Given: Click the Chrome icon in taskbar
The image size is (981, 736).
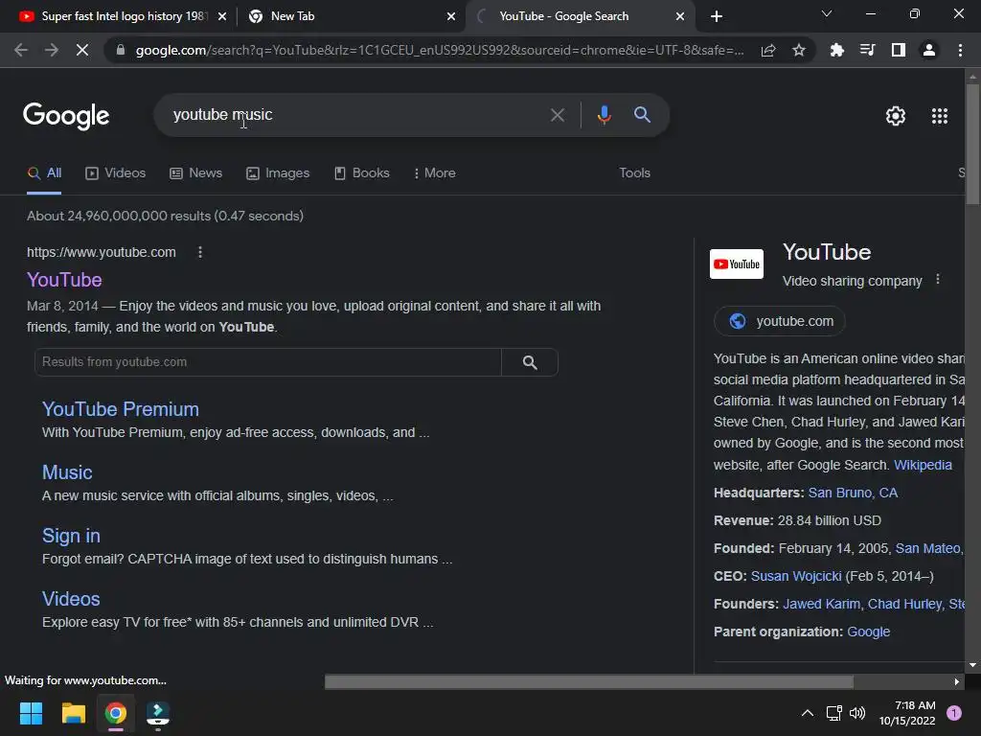Looking at the screenshot, I should coord(116,713).
